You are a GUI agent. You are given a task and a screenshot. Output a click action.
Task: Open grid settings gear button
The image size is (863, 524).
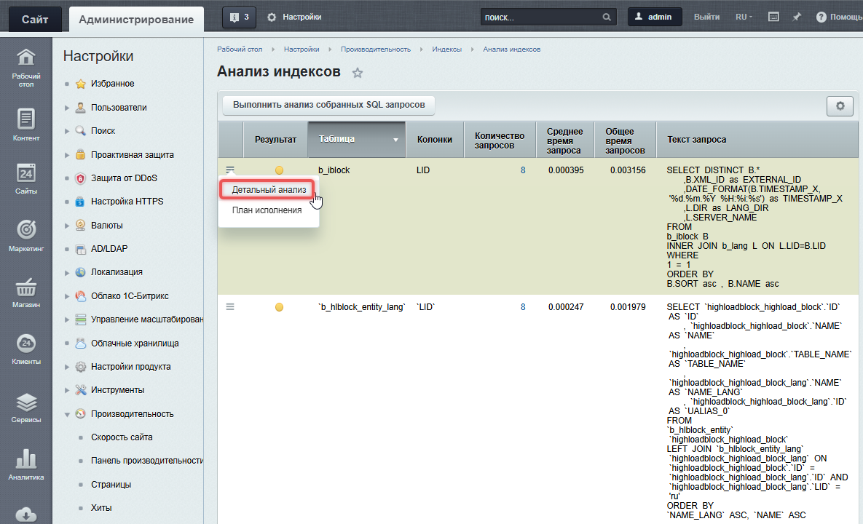840,106
